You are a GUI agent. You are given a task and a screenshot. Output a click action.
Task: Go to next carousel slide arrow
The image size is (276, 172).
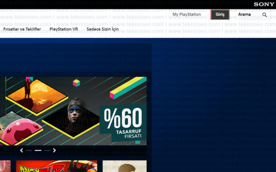[54, 150]
